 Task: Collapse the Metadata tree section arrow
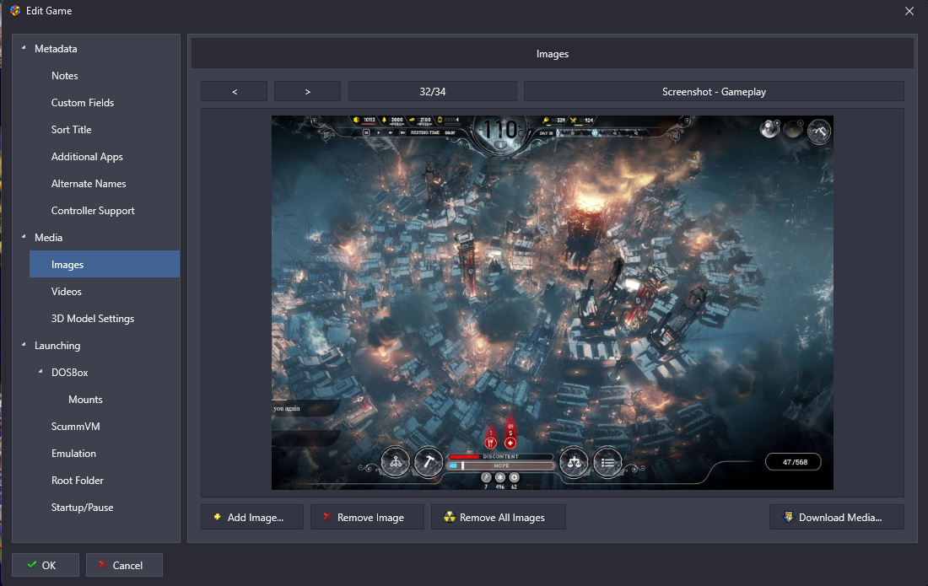point(24,48)
